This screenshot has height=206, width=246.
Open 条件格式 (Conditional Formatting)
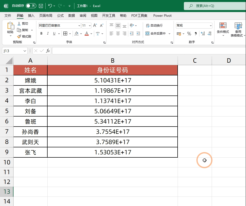(222, 28)
